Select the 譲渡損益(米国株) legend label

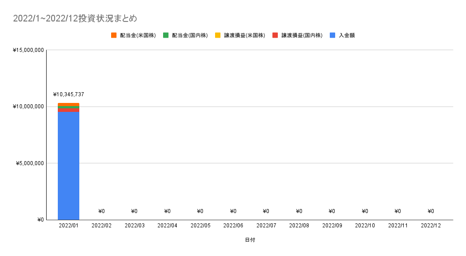pos(245,35)
